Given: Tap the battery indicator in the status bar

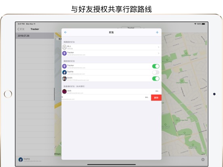Looking at the screenshot, I should click(204, 24).
